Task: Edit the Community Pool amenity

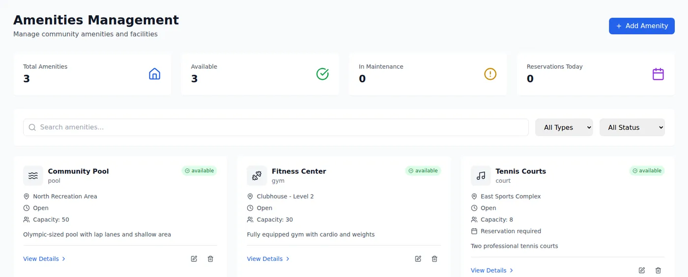Action: (x=194, y=259)
